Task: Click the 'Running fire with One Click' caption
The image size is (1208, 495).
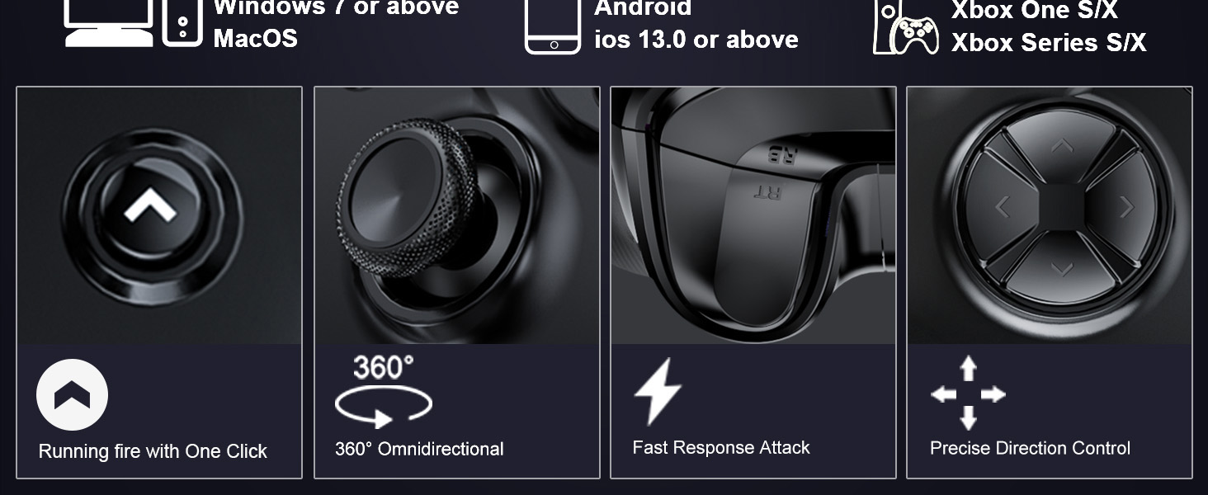Action: coord(153,451)
